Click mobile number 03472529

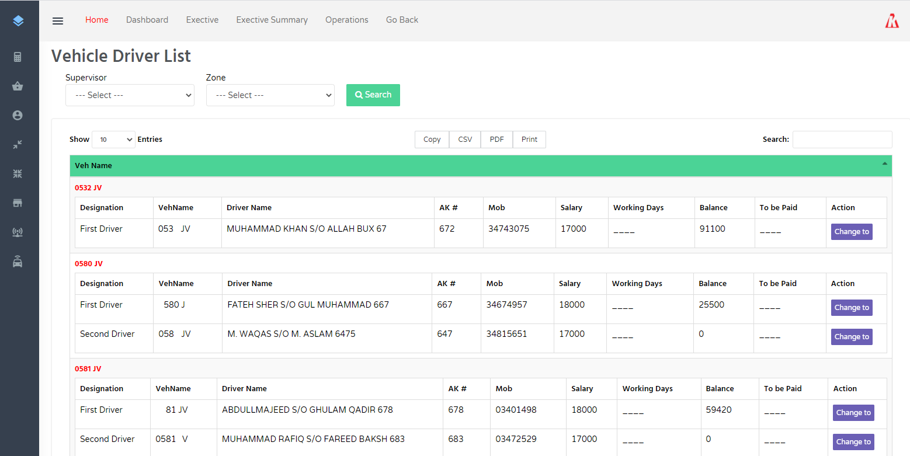pos(516,439)
